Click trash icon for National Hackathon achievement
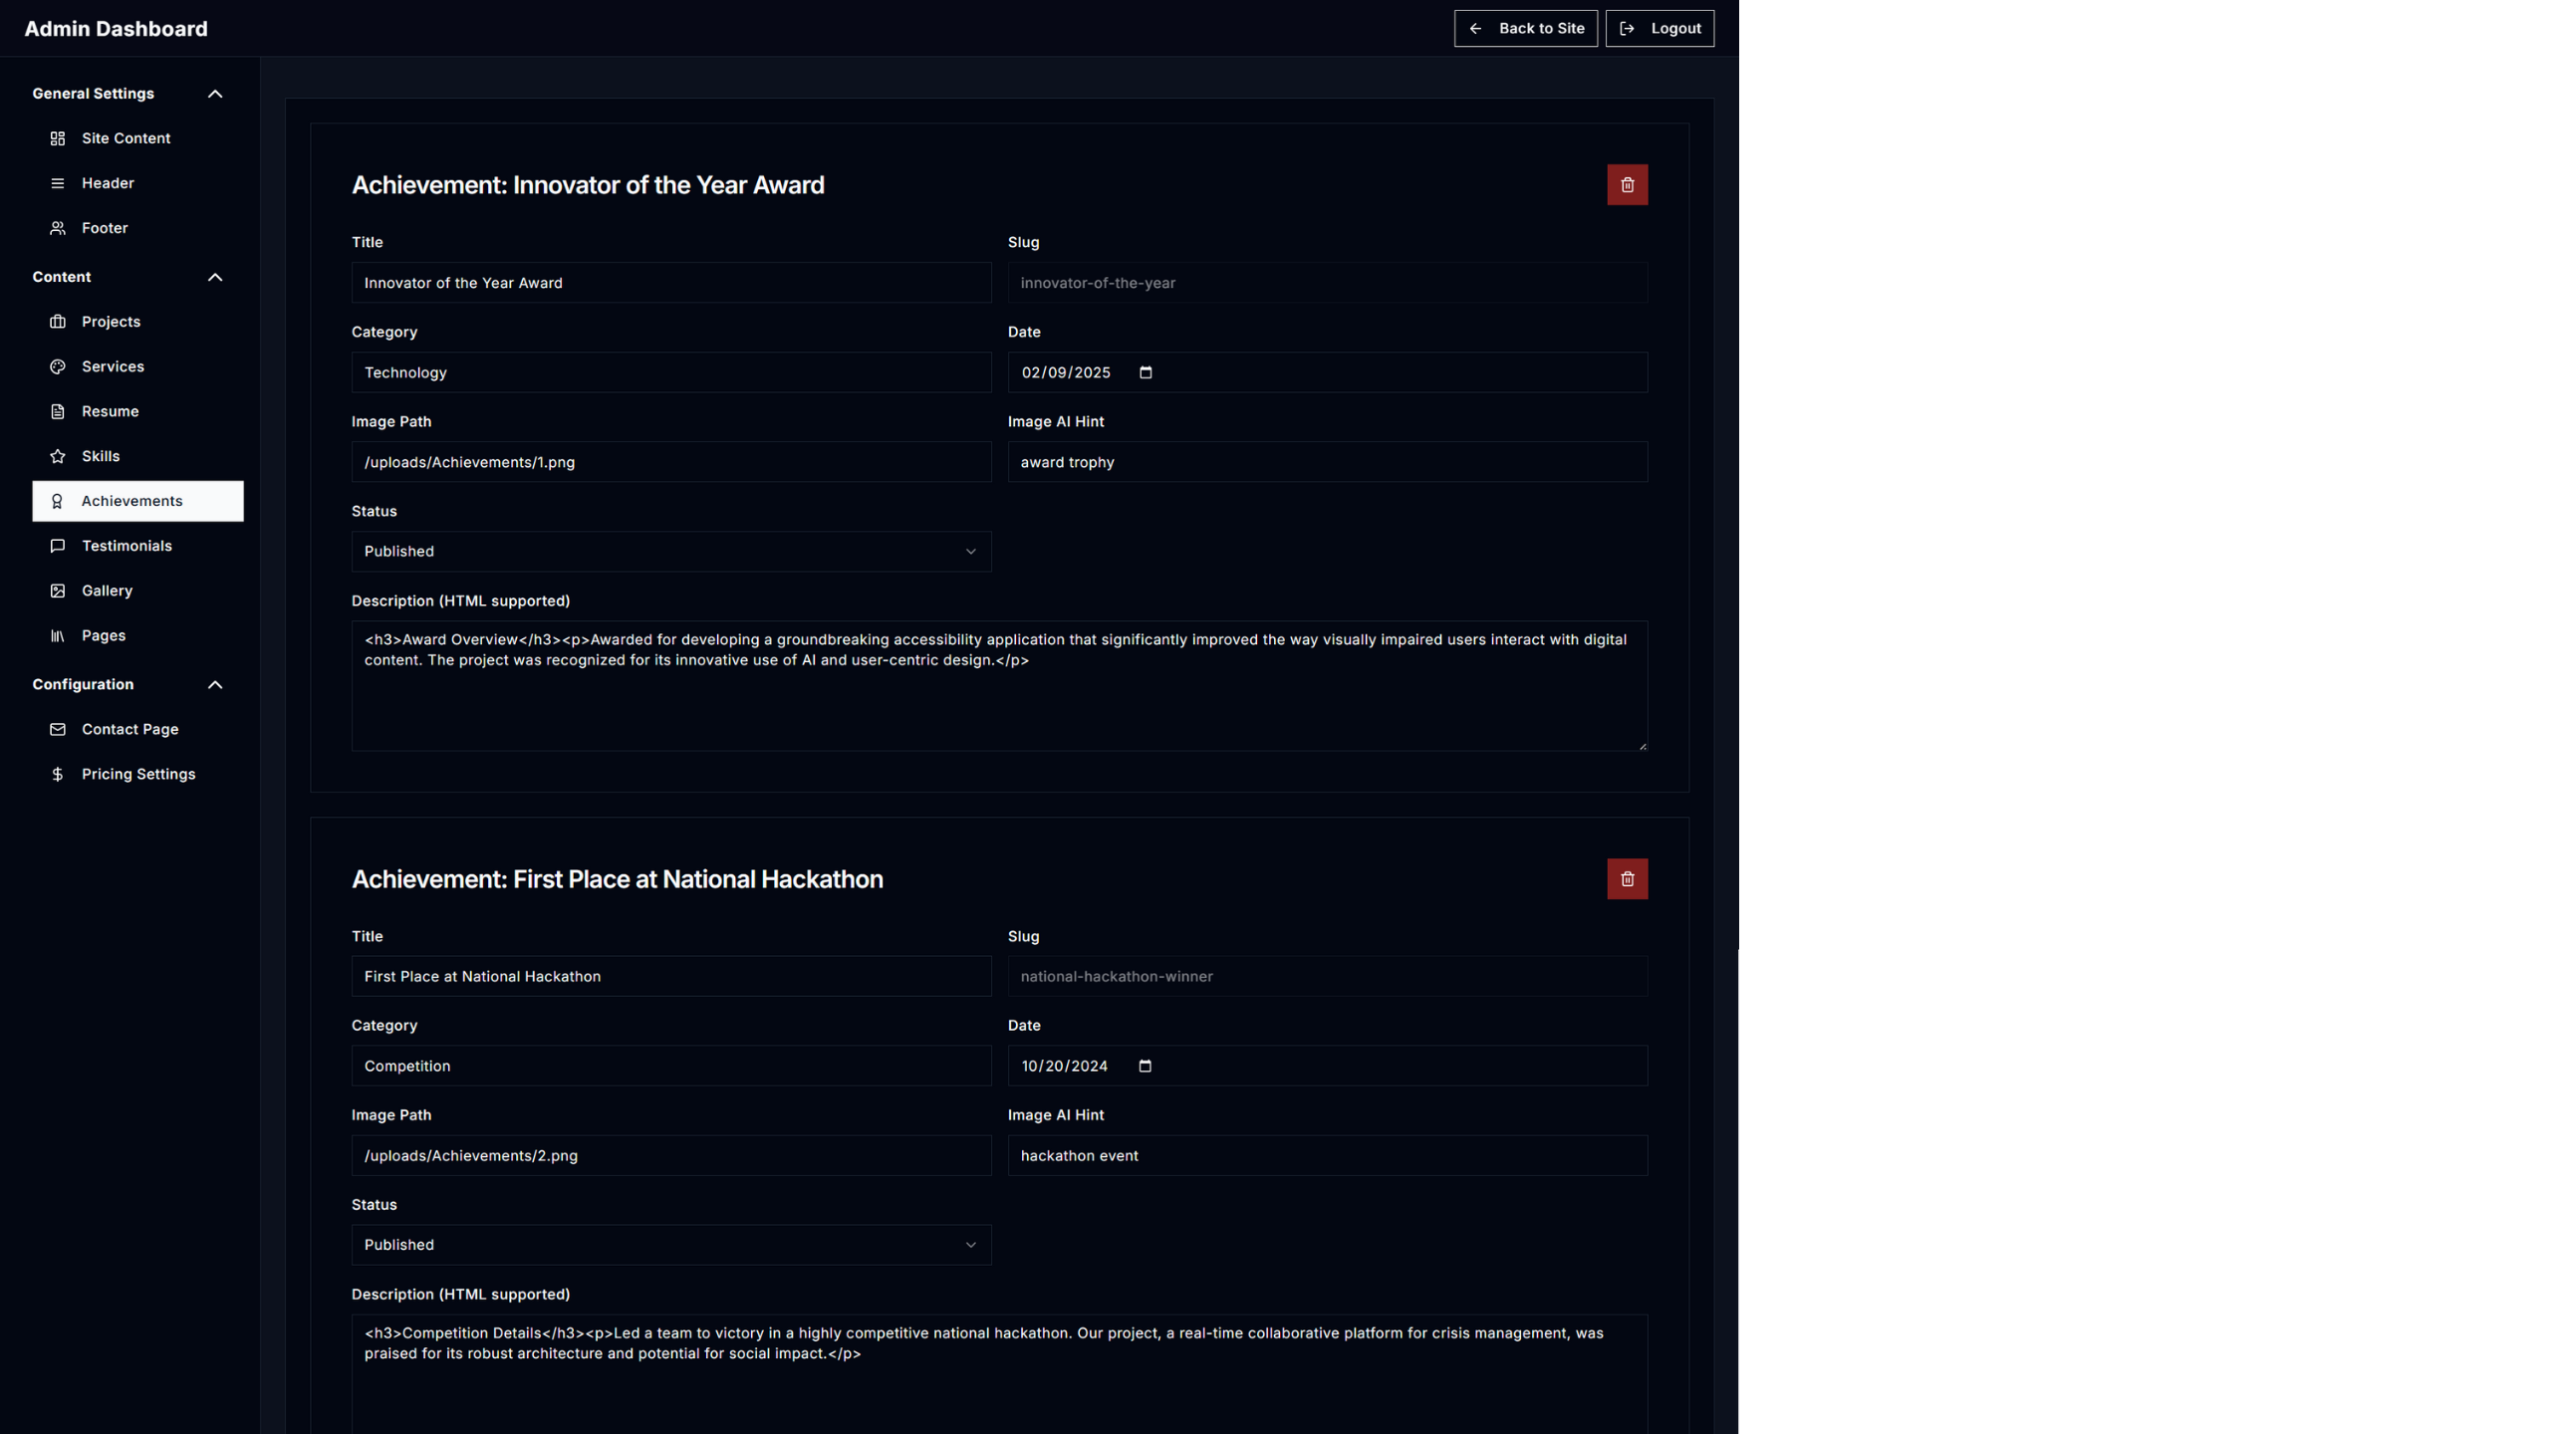 tap(1627, 879)
